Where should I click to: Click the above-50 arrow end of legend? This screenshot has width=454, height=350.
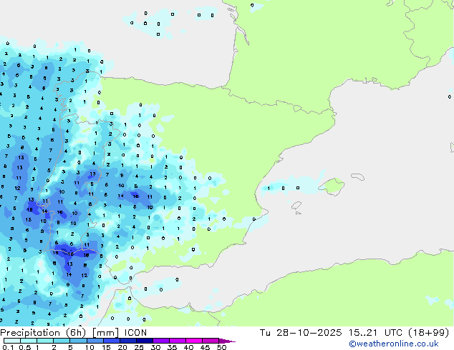(x=227, y=341)
